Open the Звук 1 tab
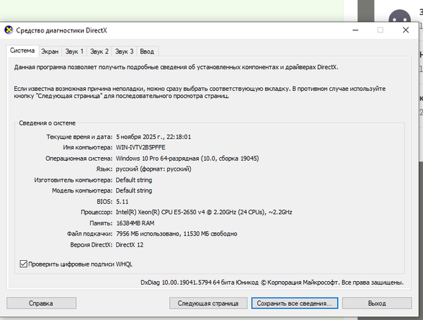423x320 pixels. (x=74, y=51)
